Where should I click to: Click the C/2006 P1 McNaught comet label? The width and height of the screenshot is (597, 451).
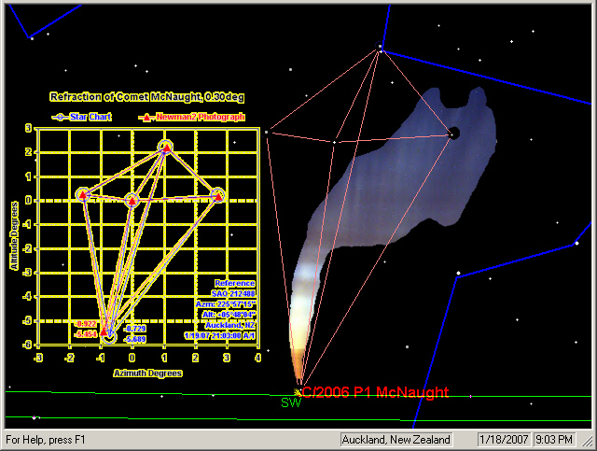376,392
